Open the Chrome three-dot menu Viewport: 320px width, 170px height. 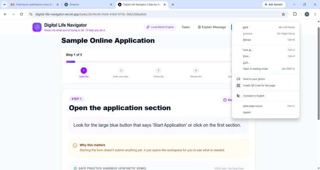(x=315, y=14)
